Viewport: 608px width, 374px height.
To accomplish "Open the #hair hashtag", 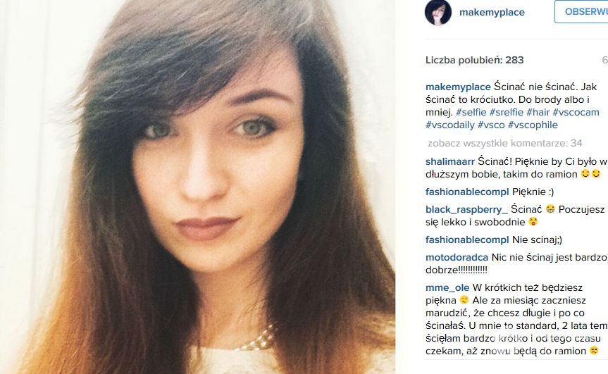I will click(x=538, y=113).
